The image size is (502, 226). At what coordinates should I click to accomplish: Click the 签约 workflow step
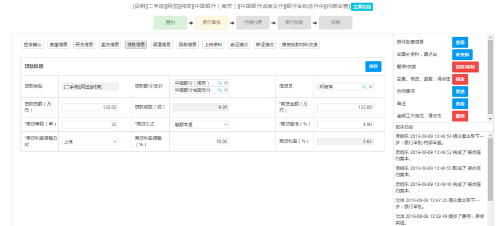pos(170,23)
